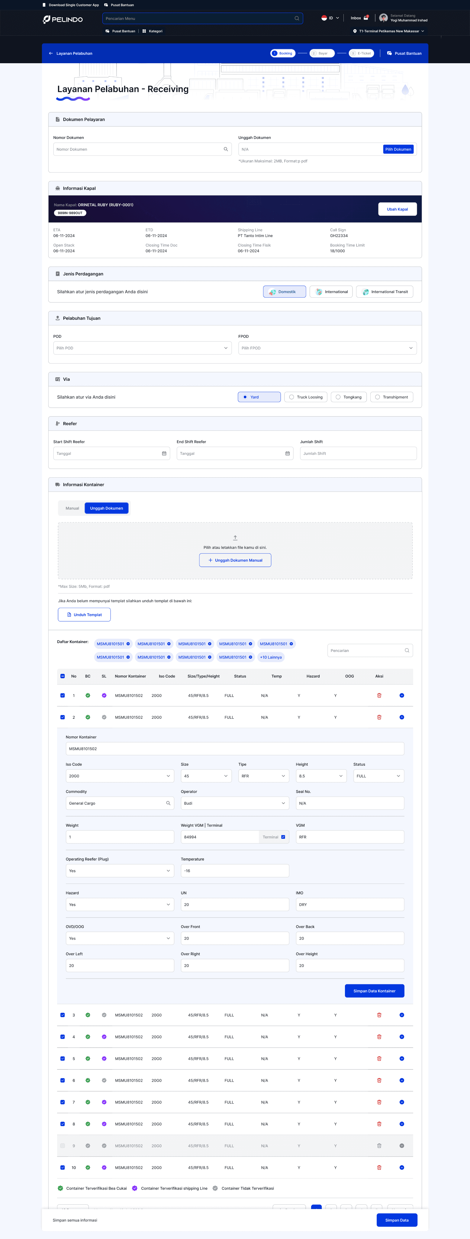Click shipping line verified icon in row 4
The height and width of the screenshot is (1239, 470).
tap(104, 1037)
